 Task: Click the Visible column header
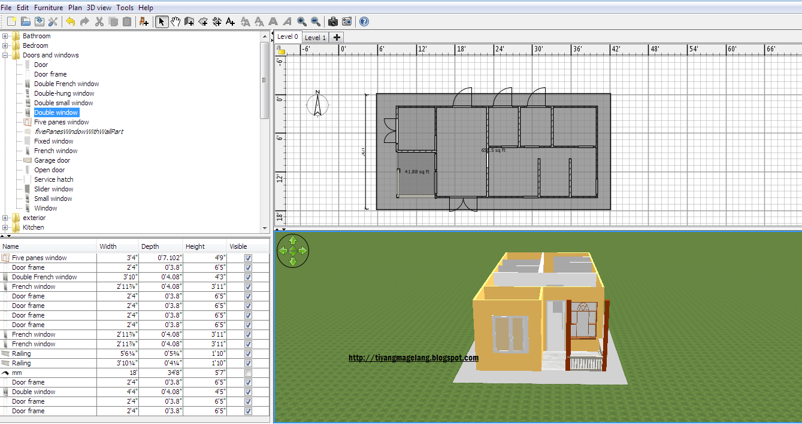(x=248, y=246)
